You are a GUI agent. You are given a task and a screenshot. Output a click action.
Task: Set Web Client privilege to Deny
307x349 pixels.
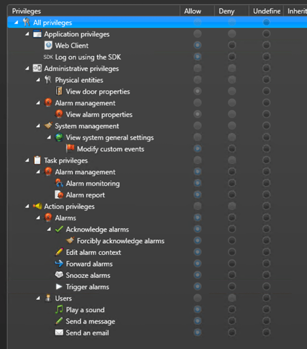[x=232, y=45]
